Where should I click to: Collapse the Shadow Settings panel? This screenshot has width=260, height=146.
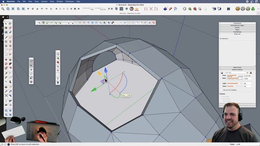(x=237, y=70)
